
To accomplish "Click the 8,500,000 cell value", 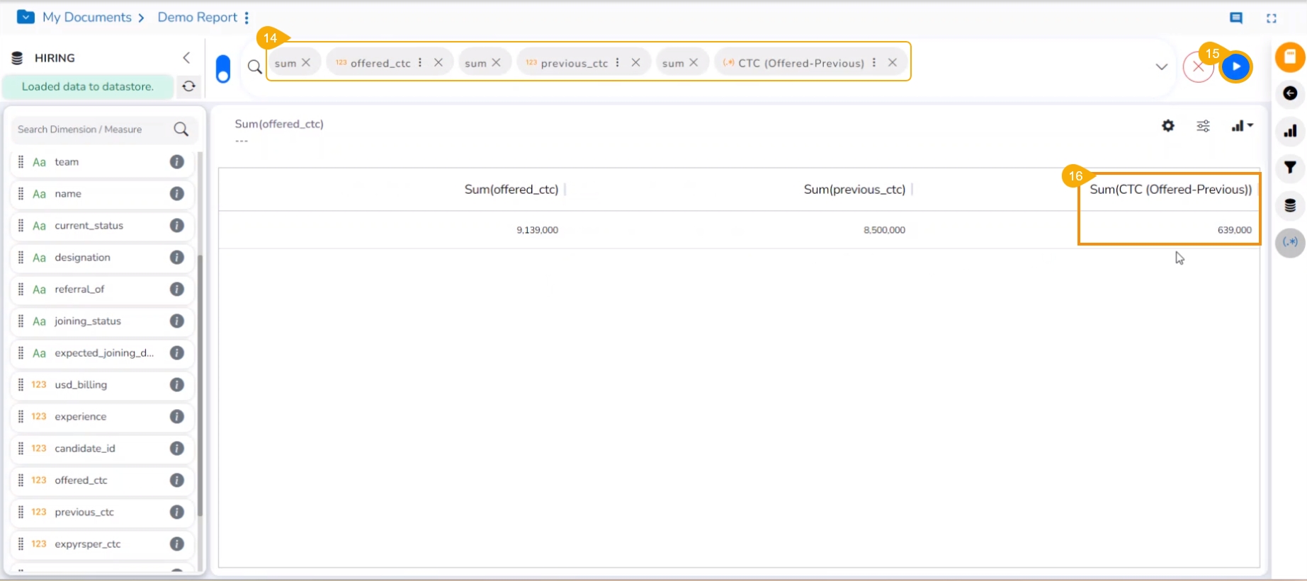I will click(x=884, y=230).
